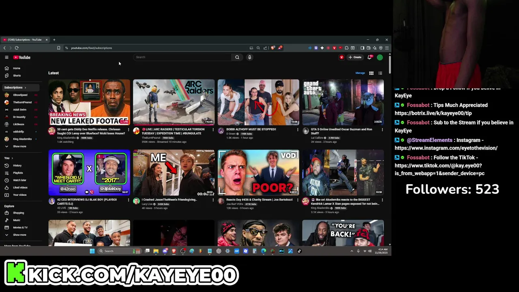Screen dimensions: 519x292
Task: Open more options for Bobbi Althoff video
Action: pos(298,130)
